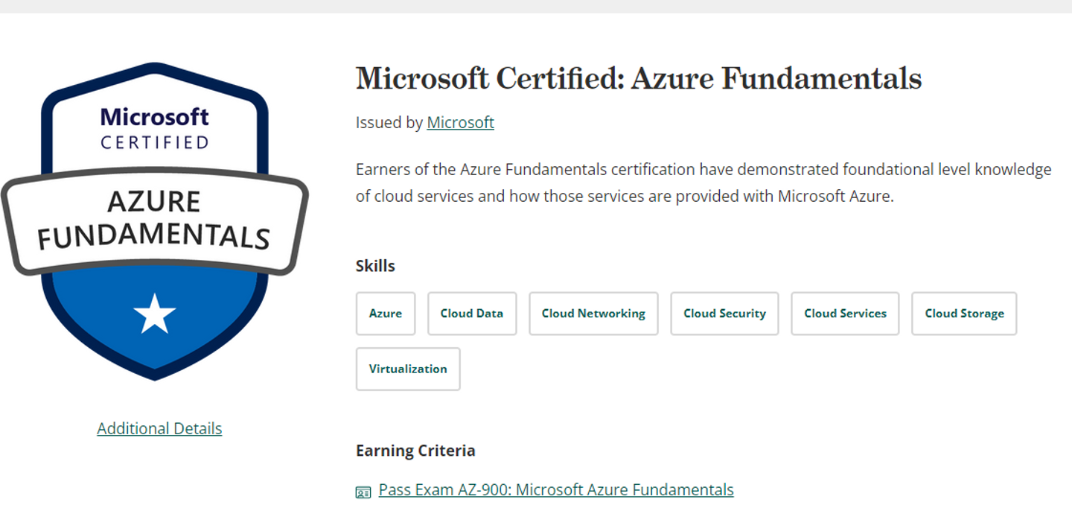Click the Earning Criteria heading
Screen dimensions: 1072x505
point(415,451)
